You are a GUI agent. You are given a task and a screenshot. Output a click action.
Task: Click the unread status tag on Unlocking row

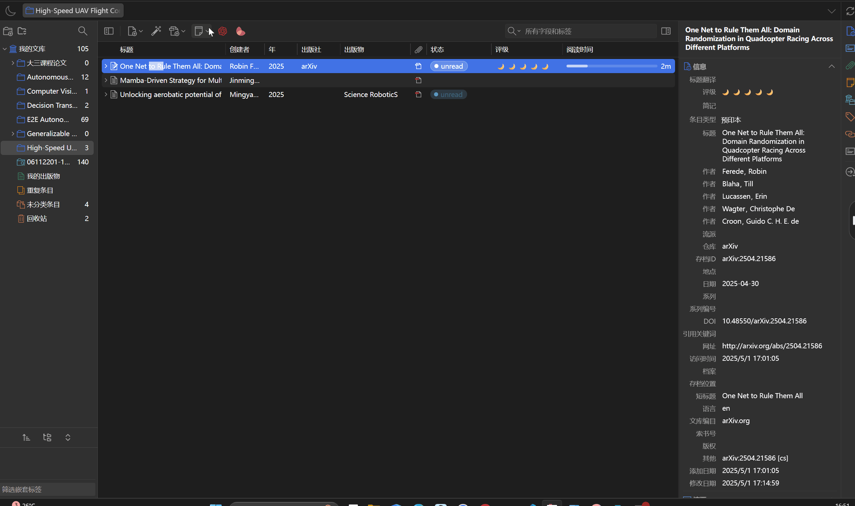coord(448,94)
